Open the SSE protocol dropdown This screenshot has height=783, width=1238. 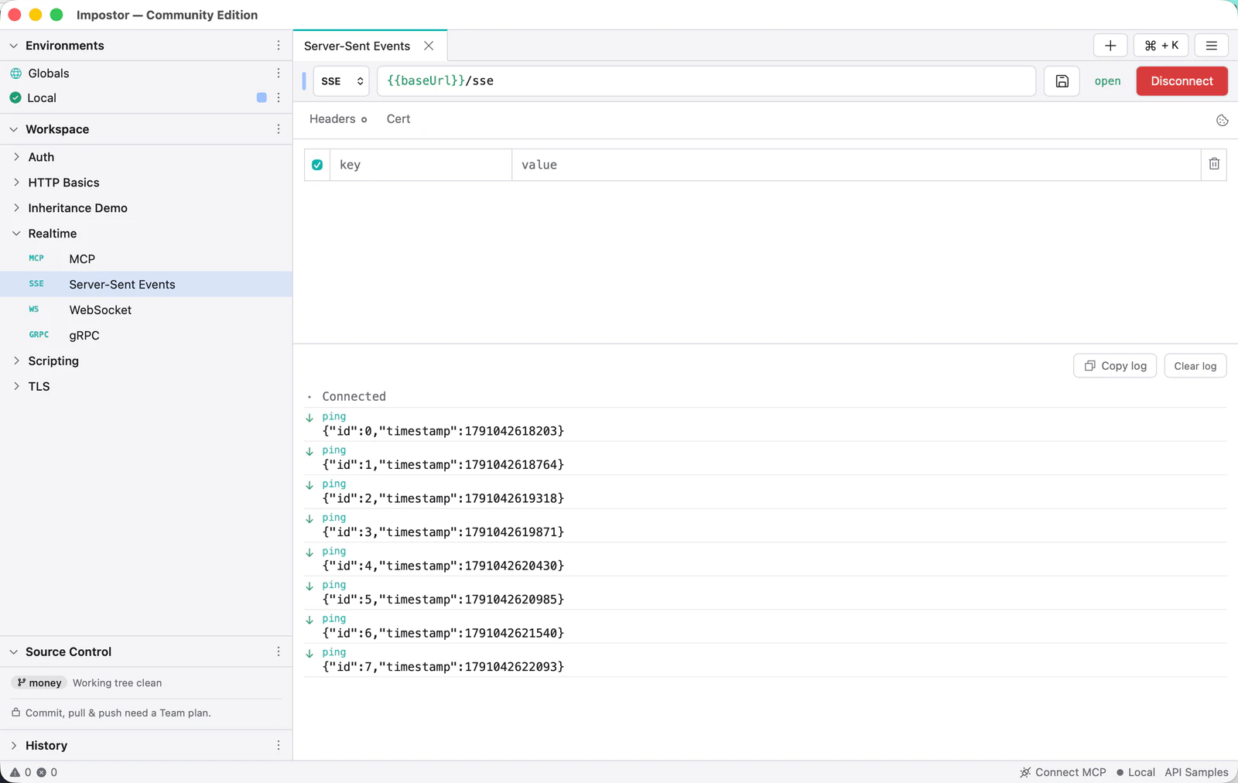point(341,81)
